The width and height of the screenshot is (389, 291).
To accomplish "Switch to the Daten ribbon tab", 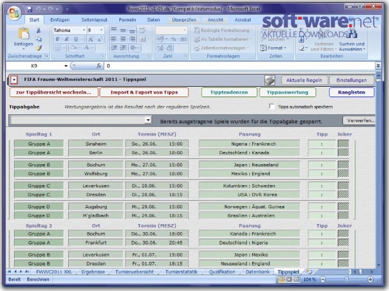I will pos(153,20).
